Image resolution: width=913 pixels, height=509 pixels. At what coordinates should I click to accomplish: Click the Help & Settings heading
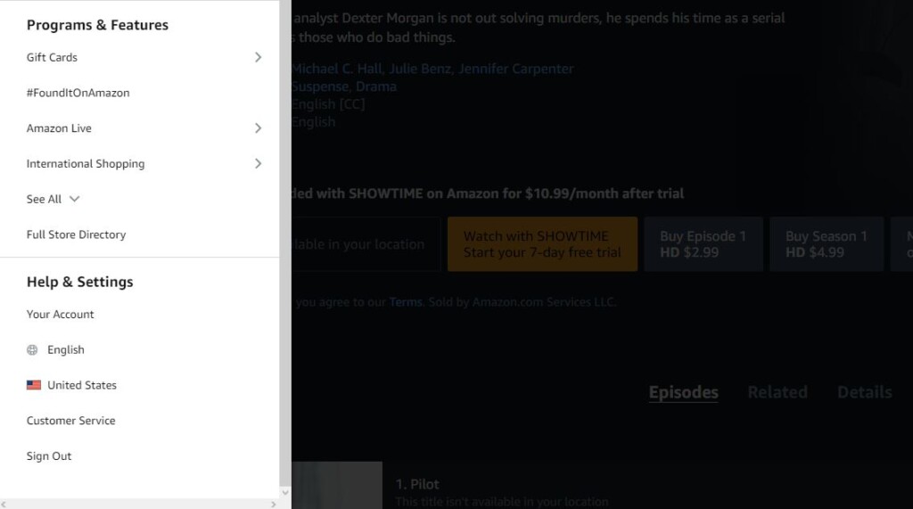(79, 282)
